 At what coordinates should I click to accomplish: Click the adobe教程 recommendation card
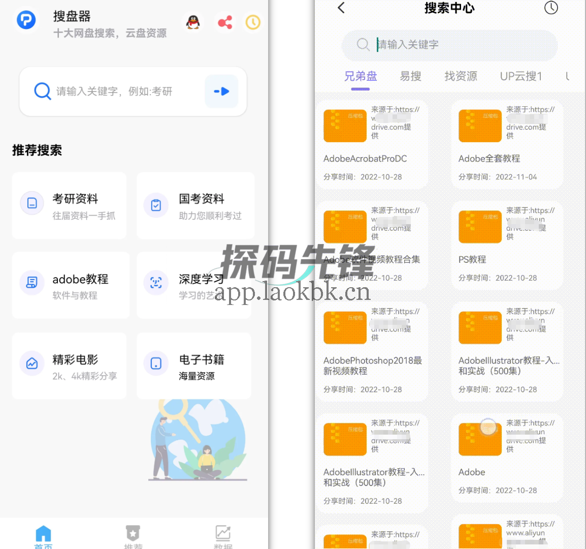[70, 285]
